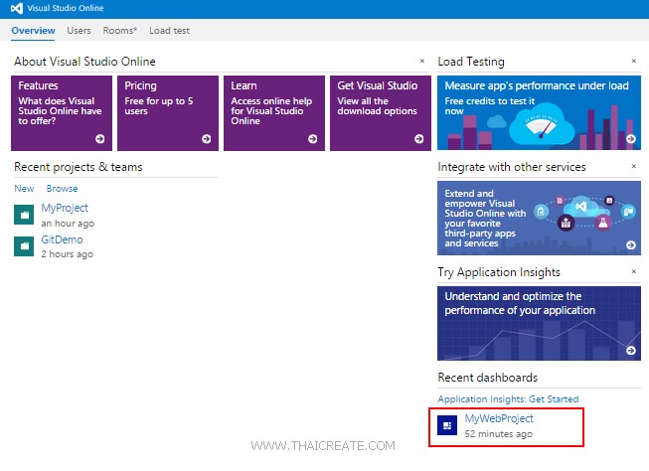Image resolution: width=649 pixels, height=471 pixels.
Task: Open the MyWebProject dashboard link
Action: click(x=499, y=419)
